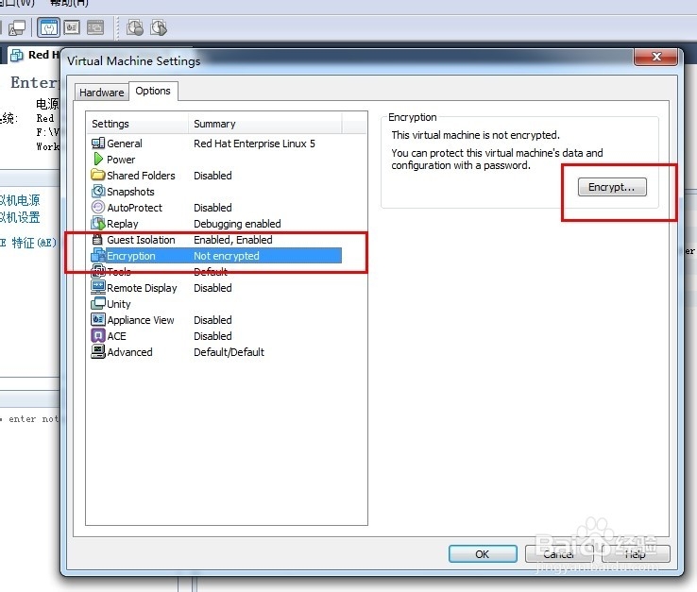Click the windows toolbar icon at far left
The image size is (697, 592).
[x=17, y=28]
